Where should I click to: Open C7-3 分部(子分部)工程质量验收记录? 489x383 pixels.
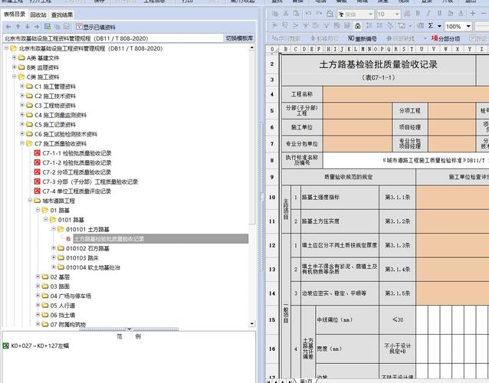[90, 182]
